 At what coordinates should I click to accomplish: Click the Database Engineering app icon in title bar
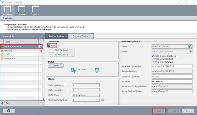pyautogui.click(x=3, y=3)
